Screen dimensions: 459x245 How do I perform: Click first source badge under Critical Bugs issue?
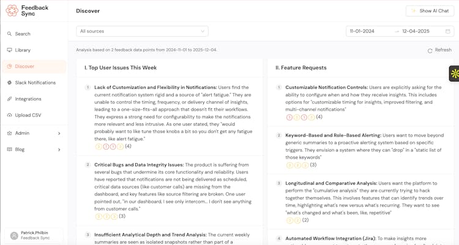(x=98, y=216)
